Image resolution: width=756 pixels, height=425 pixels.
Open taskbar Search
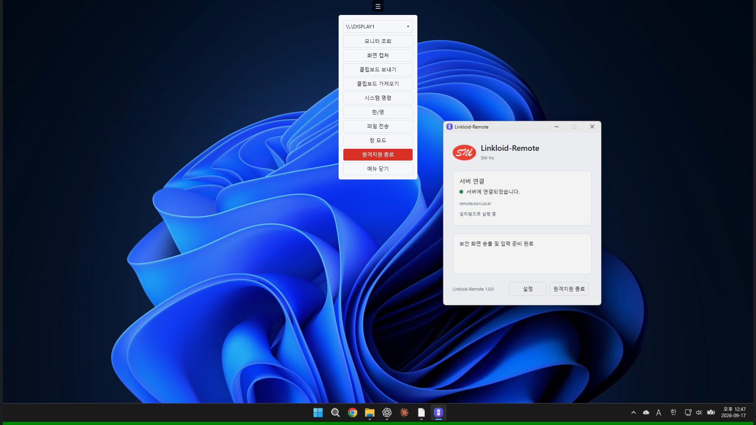pos(335,412)
